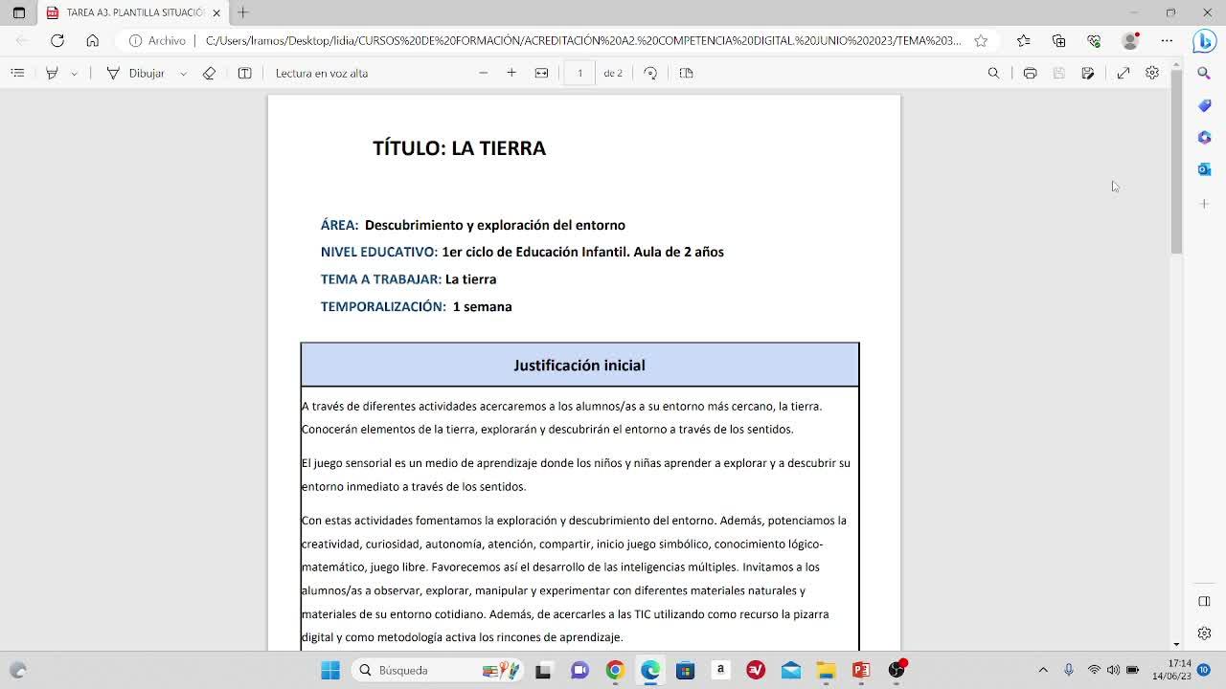Rotate the PDF page
The image size is (1226, 689).
point(650,73)
